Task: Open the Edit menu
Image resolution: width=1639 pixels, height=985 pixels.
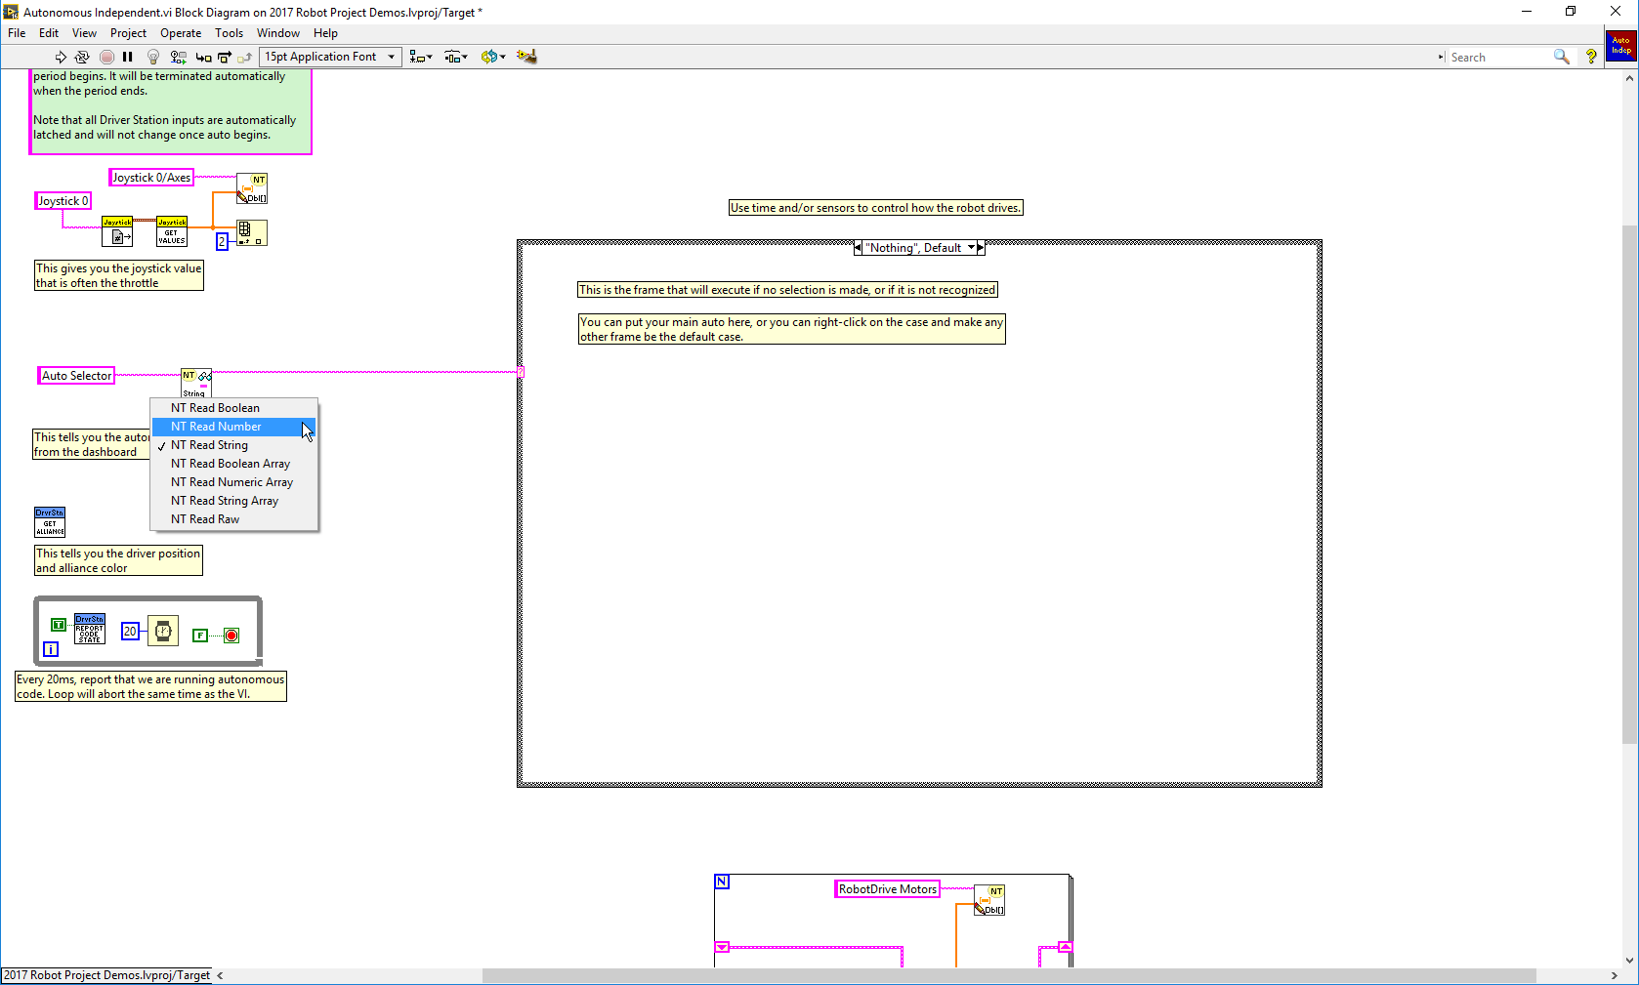Action: [x=49, y=33]
